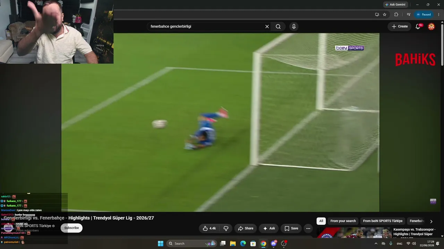Switch to Google Chrome on the taskbar
Screen dimensions: 444x249
click(x=263, y=243)
